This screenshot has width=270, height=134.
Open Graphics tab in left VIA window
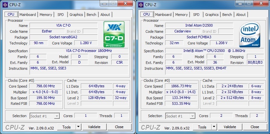click(76, 15)
